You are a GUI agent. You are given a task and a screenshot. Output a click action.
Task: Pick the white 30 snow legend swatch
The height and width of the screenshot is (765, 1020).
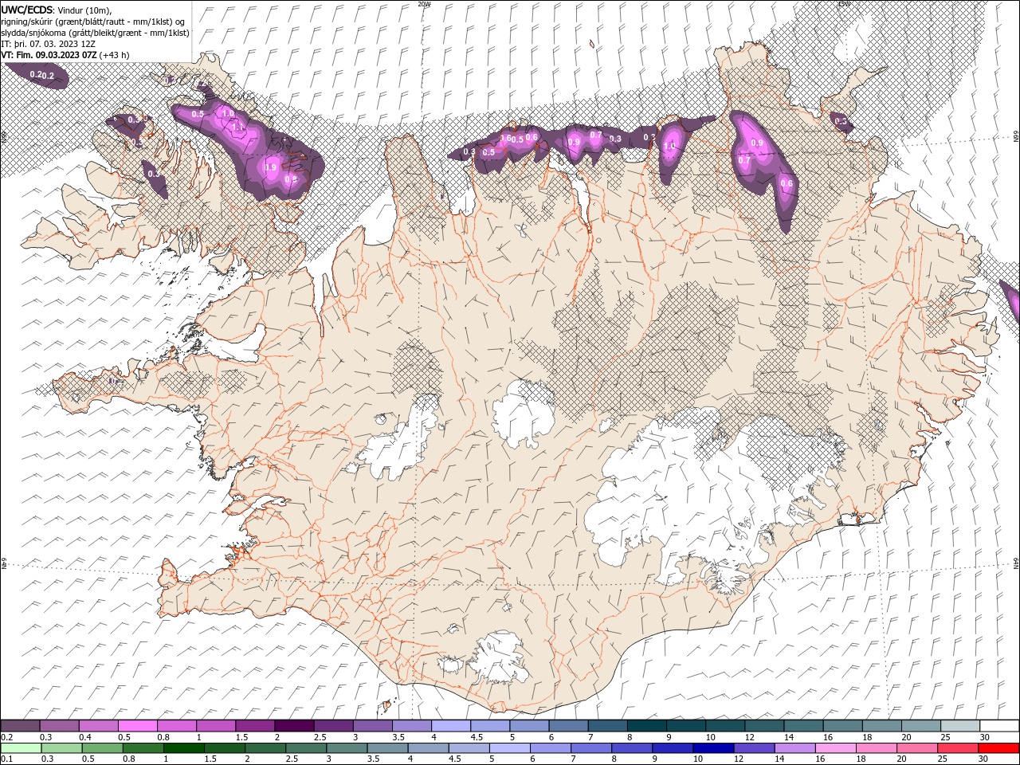click(x=999, y=726)
